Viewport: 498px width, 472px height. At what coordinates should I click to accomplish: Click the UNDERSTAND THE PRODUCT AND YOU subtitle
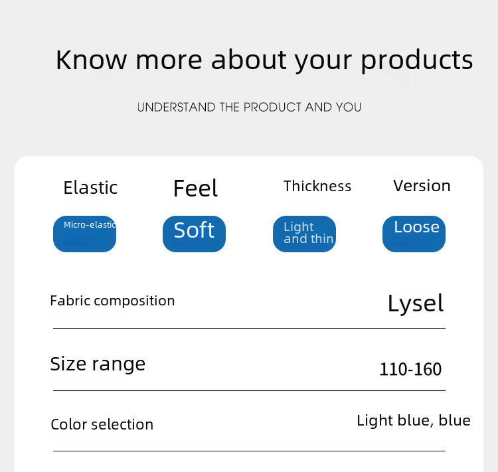click(249, 107)
